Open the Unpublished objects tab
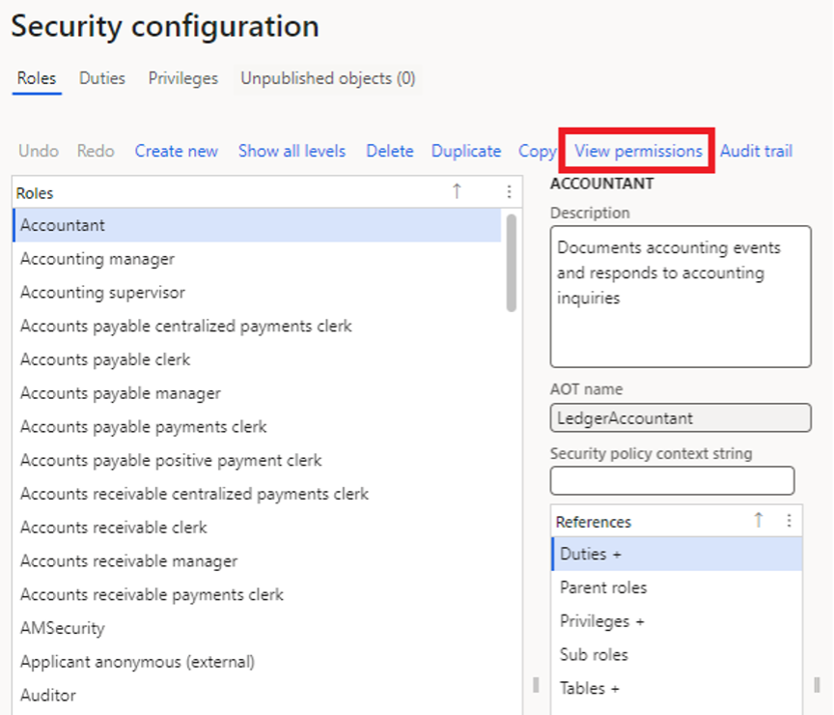834x715 pixels. pyautogui.click(x=329, y=78)
